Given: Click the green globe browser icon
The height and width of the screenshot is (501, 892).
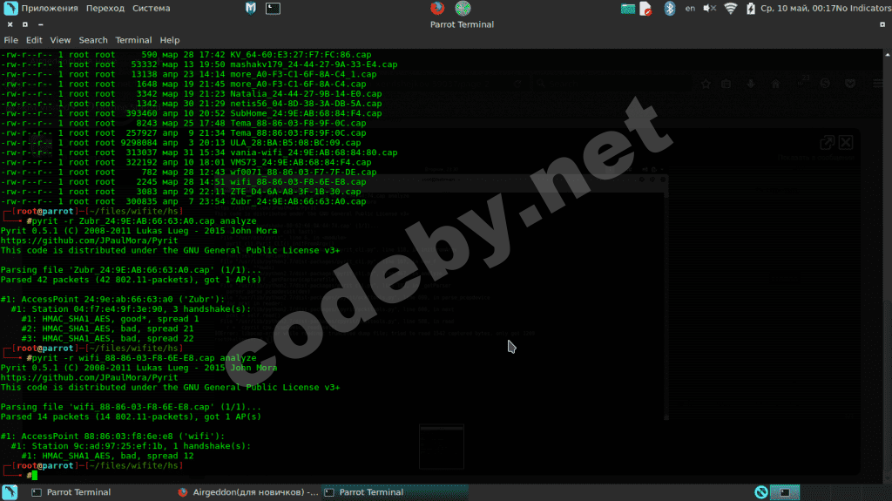Looking at the screenshot, I should [x=463, y=8].
